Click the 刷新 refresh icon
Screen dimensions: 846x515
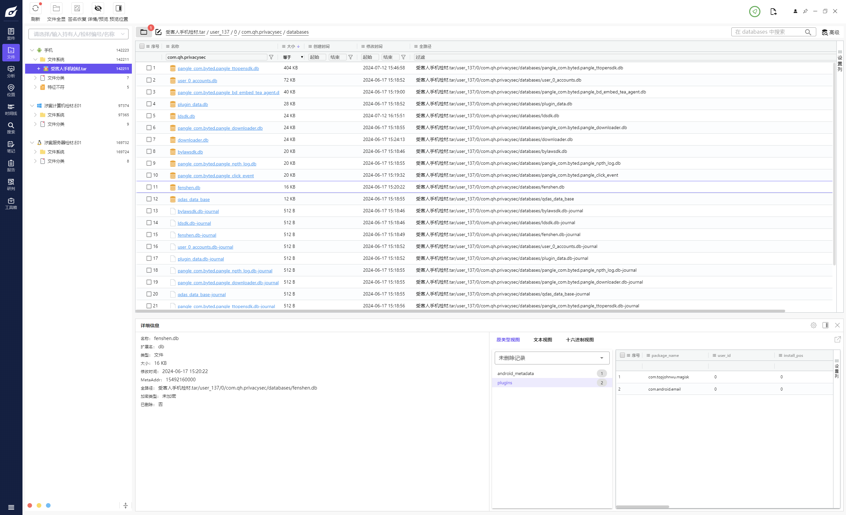point(35,8)
